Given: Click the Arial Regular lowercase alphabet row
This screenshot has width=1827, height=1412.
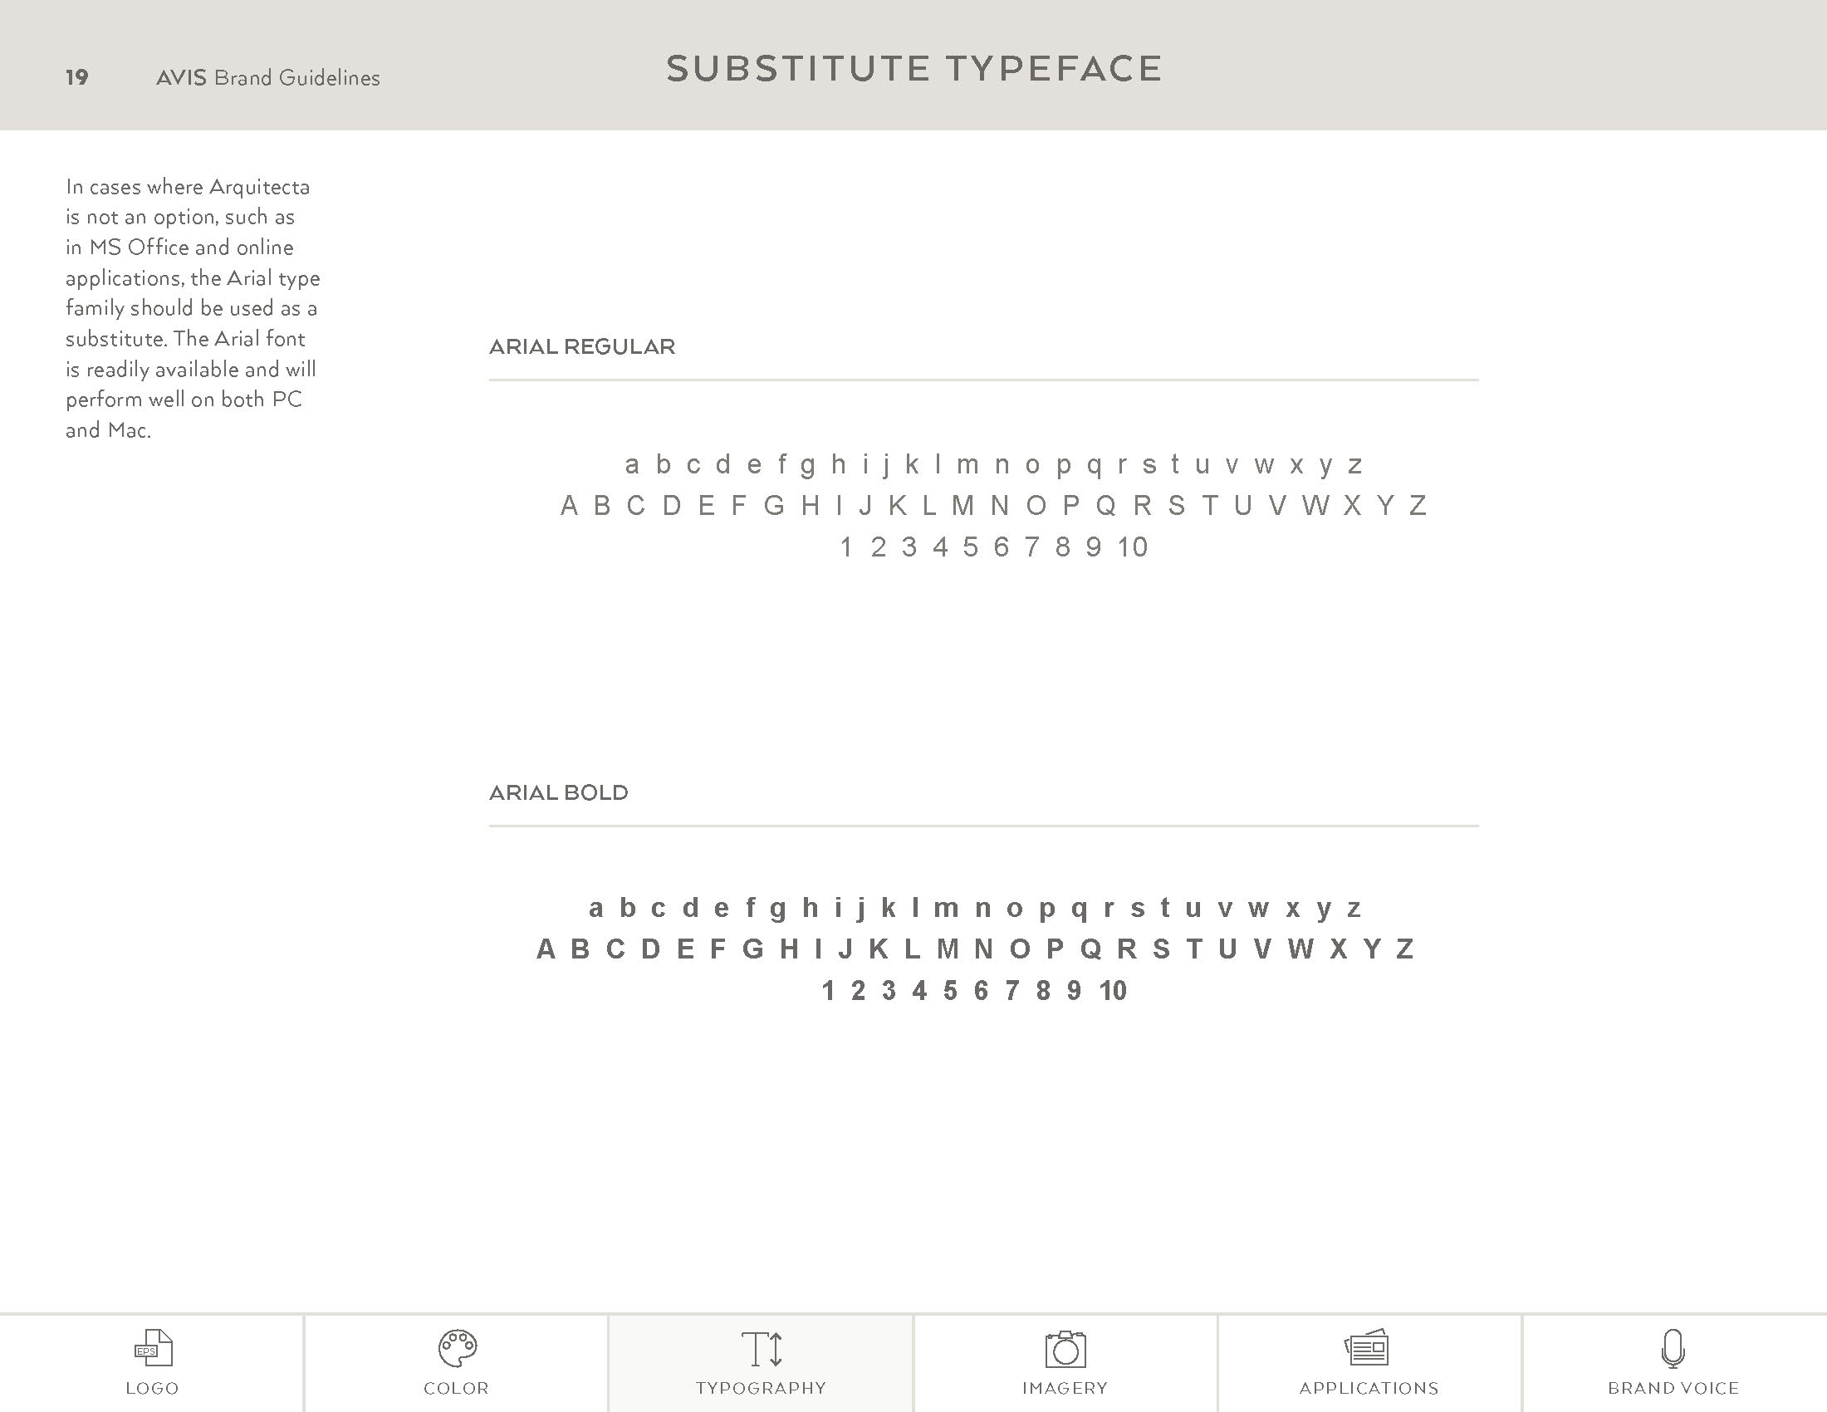Looking at the screenshot, I should 995,464.
